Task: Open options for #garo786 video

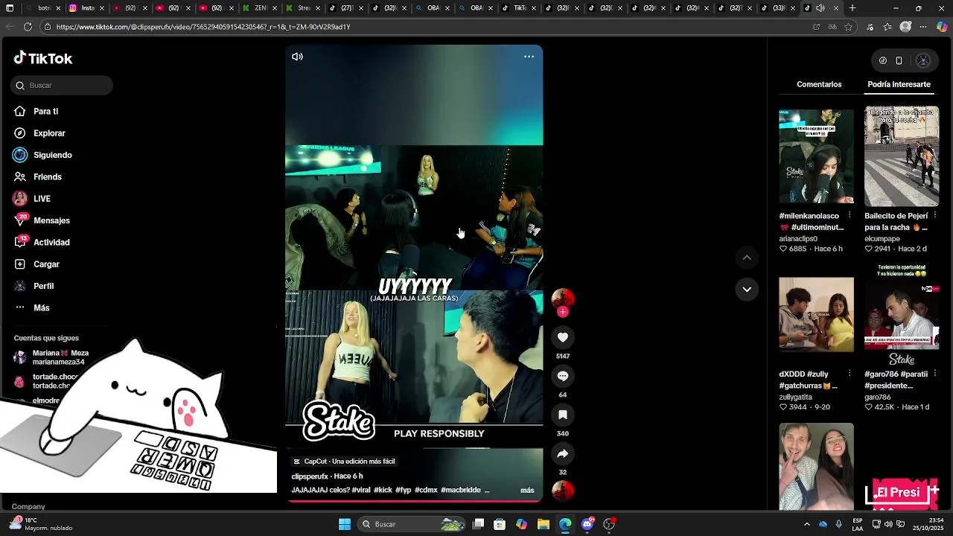Action: [934, 374]
